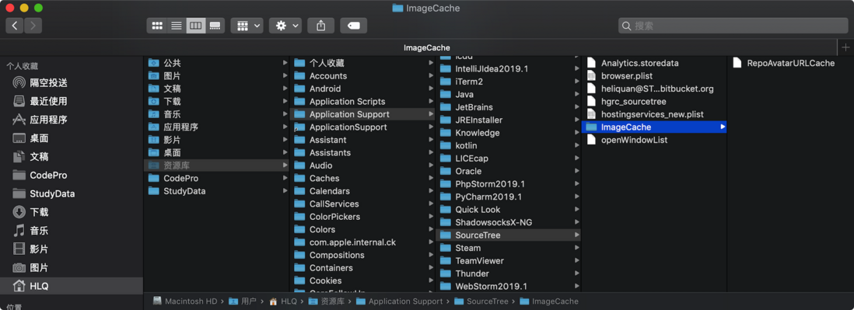Select HLQ home in sidebar

pyautogui.click(x=72, y=286)
